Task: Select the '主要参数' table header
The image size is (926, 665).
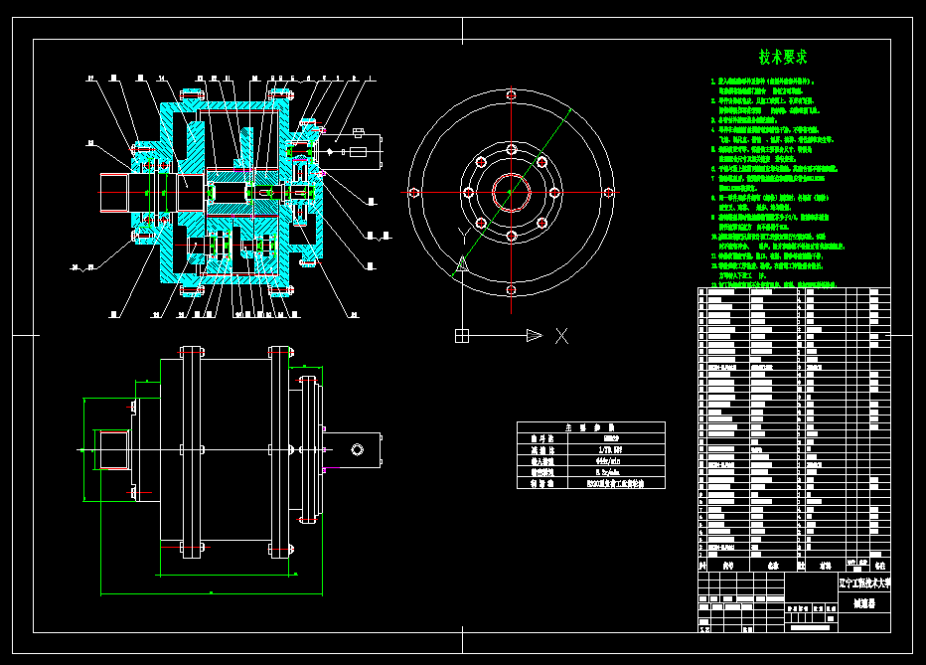Action: [590, 427]
